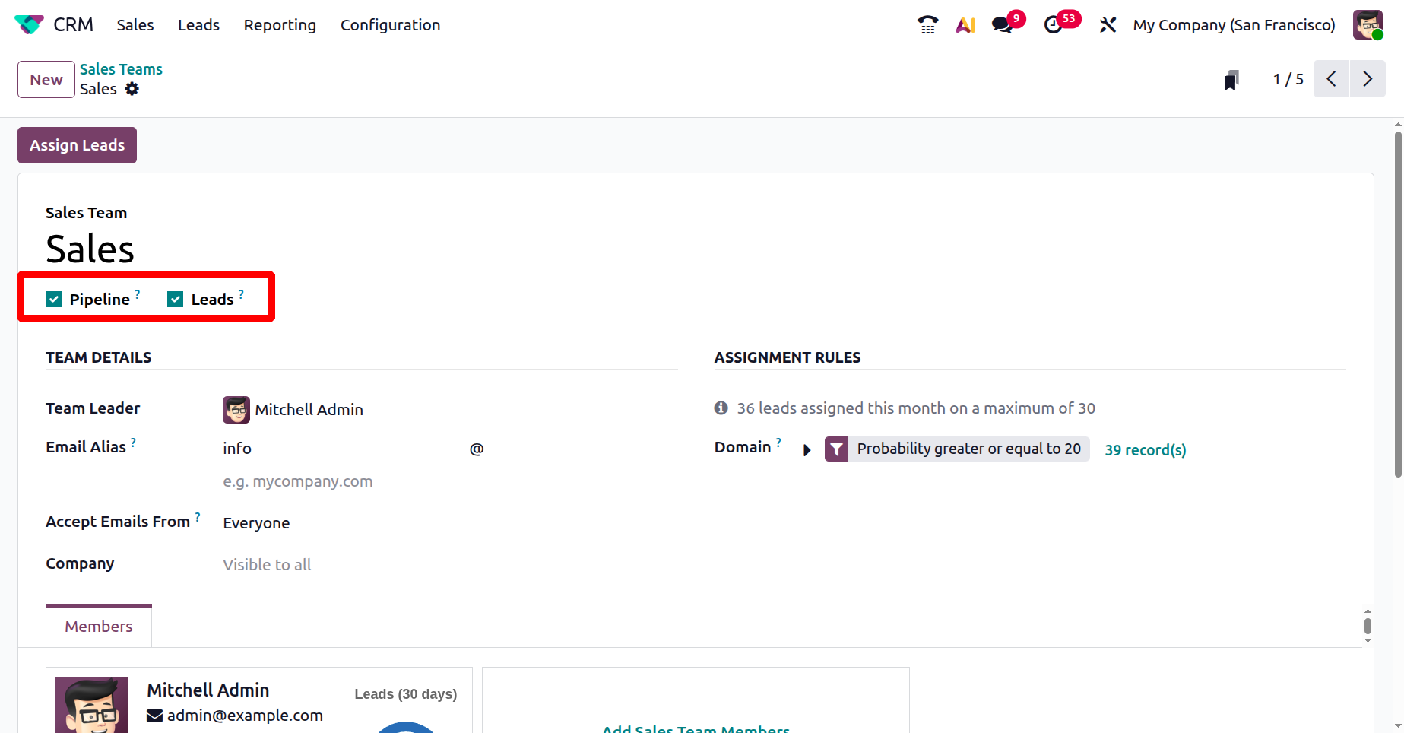Click the Probability greater or equal to 20 filter
The image size is (1404, 733).
click(968, 449)
